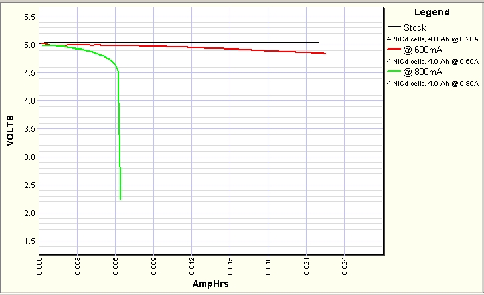Click the 3.5 tick label on y-axis
The image size is (484, 295).
pos(30,129)
